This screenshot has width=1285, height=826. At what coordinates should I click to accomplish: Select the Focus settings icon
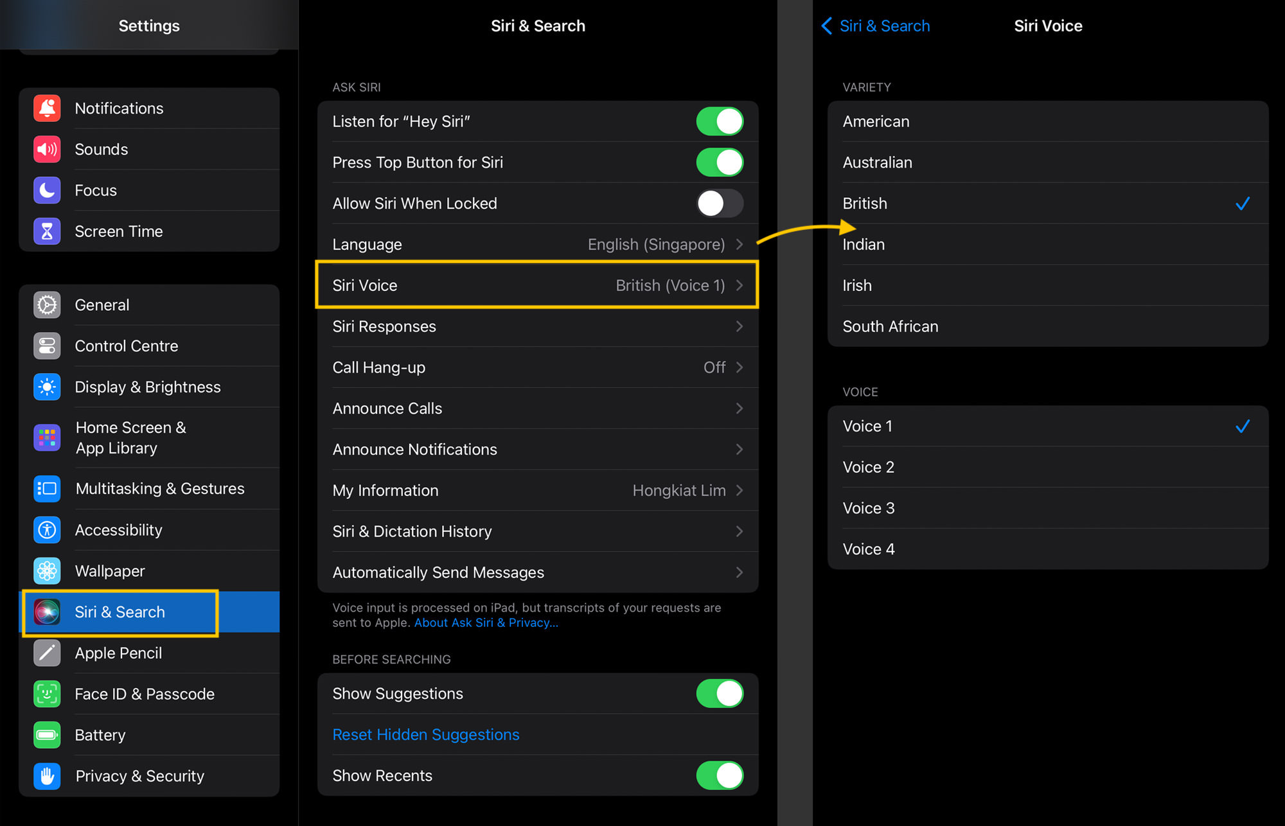click(x=47, y=190)
